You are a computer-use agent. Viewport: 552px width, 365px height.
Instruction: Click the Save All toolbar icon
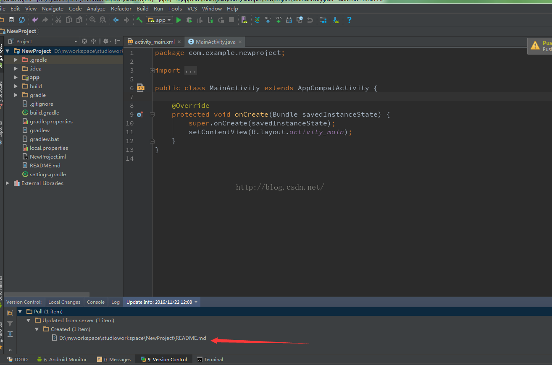(x=11, y=20)
